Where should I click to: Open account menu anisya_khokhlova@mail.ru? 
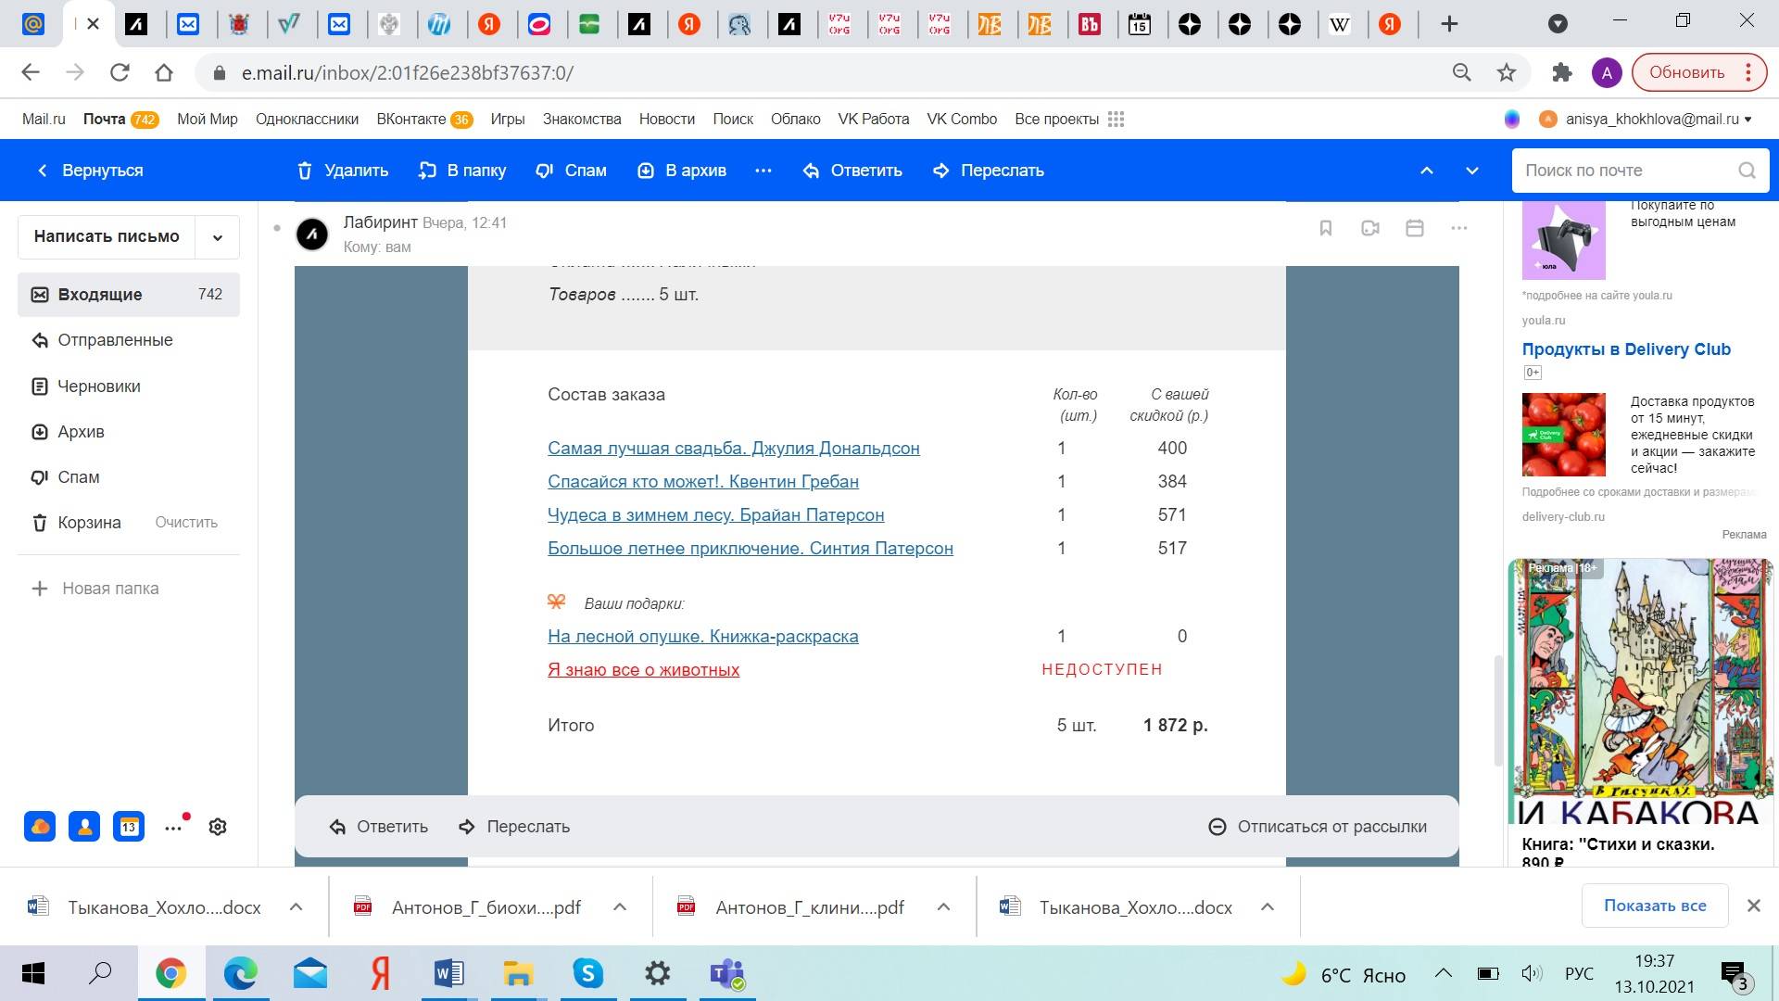1657,120
